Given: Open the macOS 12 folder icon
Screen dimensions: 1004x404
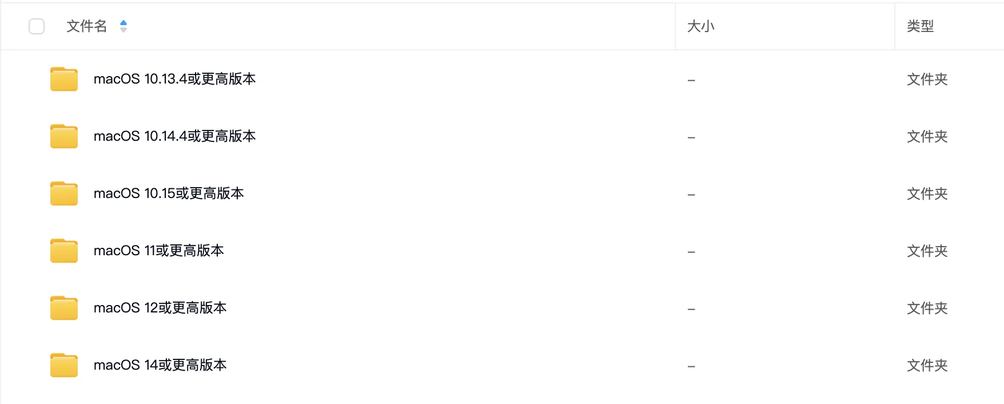Looking at the screenshot, I should [x=64, y=308].
